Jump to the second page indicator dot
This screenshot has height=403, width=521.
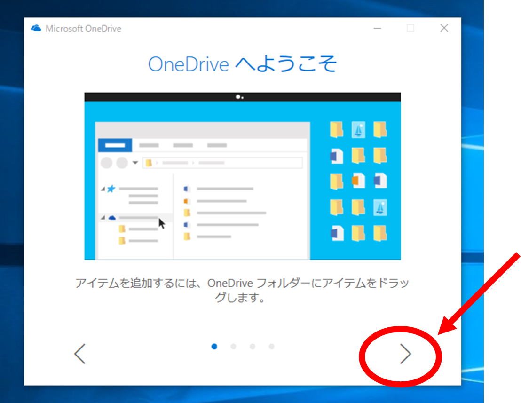[233, 347]
